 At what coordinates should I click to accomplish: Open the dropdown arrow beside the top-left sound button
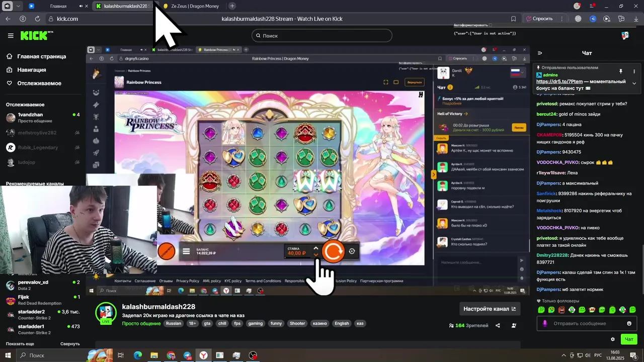[x=18, y=6]
